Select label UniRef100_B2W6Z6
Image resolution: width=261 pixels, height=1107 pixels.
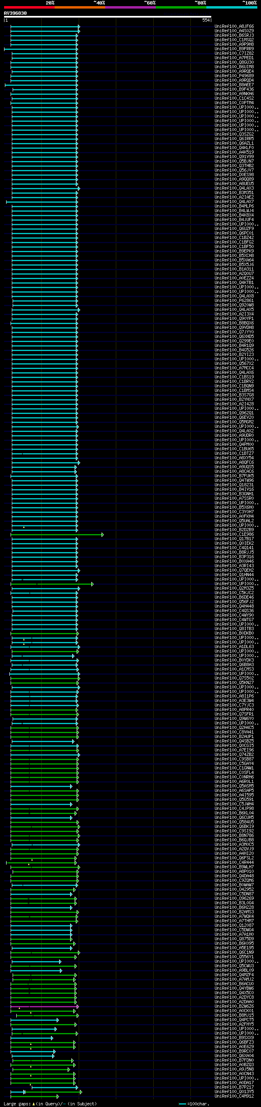click(234, 1006)
